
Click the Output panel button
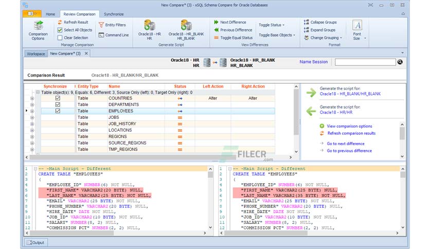(35, 243)
